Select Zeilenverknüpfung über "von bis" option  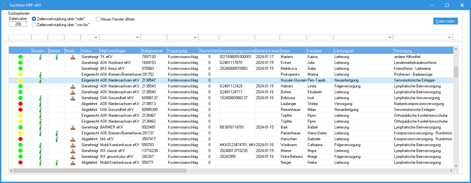click(34, 24)
